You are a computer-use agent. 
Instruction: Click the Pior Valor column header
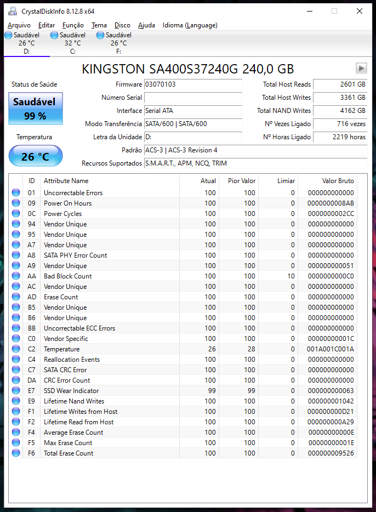point(238,180)
